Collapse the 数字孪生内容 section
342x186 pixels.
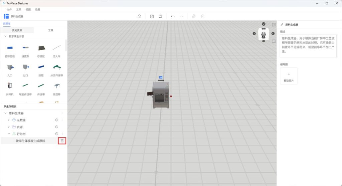click(5, 36)
